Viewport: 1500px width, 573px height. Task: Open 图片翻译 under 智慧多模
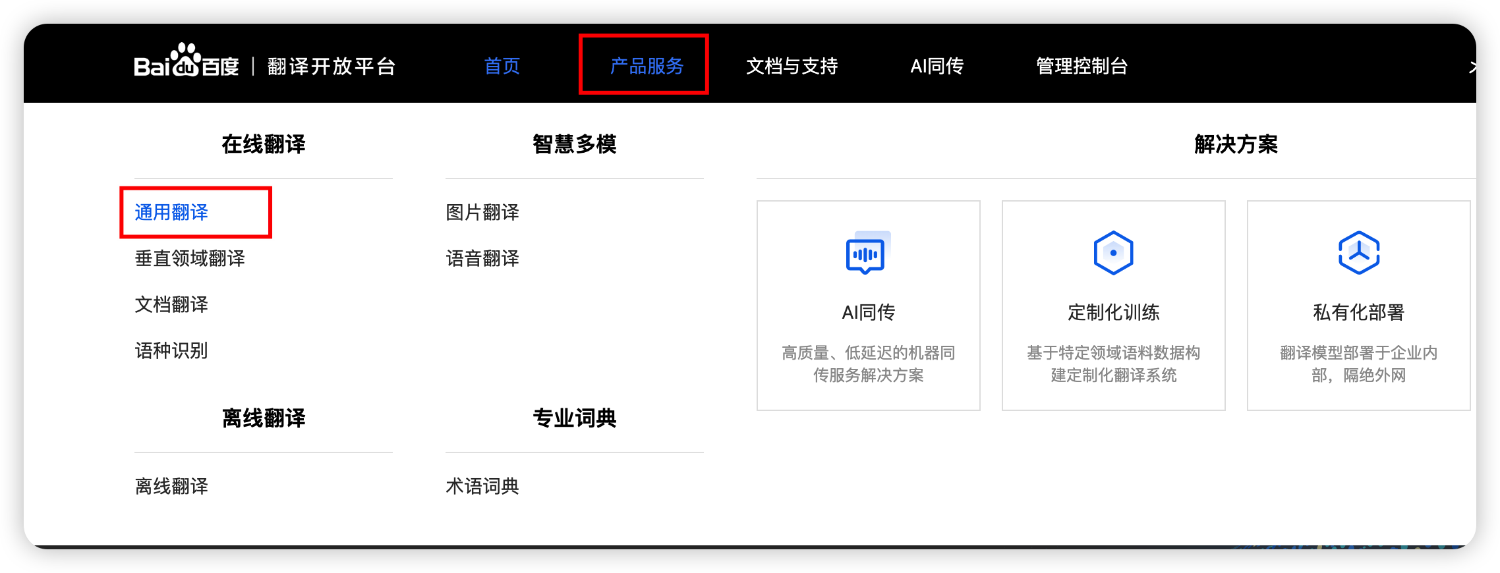click(482, 212)
